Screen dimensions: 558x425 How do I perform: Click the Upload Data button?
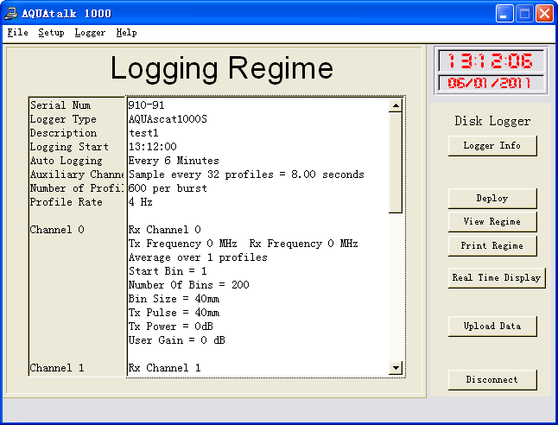491,327
